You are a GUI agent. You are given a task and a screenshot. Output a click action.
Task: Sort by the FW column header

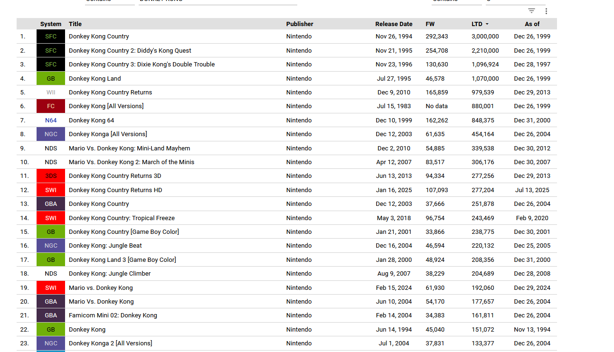[430, 24]
